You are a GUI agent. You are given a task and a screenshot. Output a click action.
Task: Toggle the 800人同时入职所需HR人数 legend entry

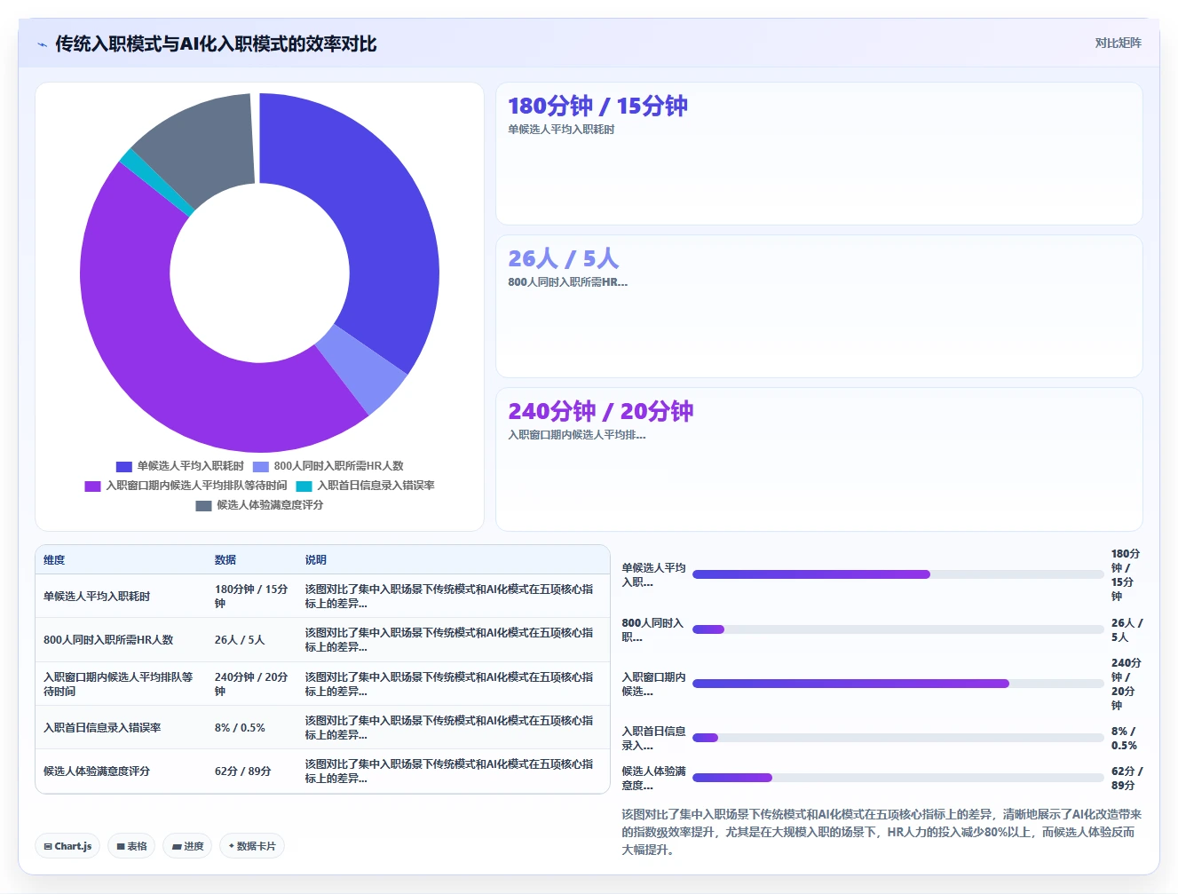tap(328, 466)
